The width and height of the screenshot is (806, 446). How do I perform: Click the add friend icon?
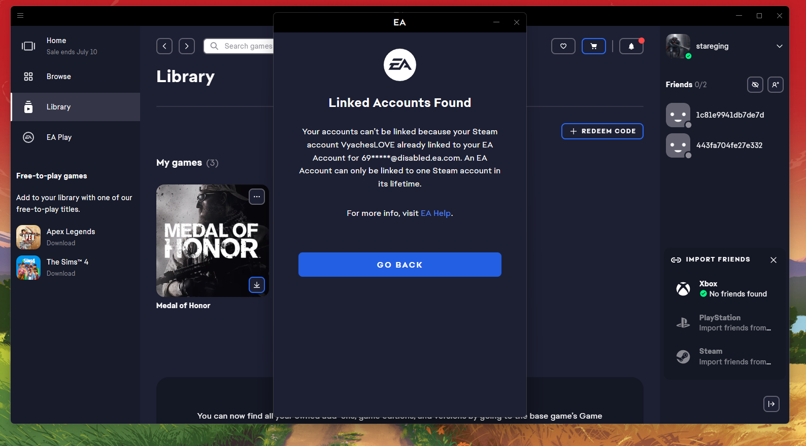776,85
